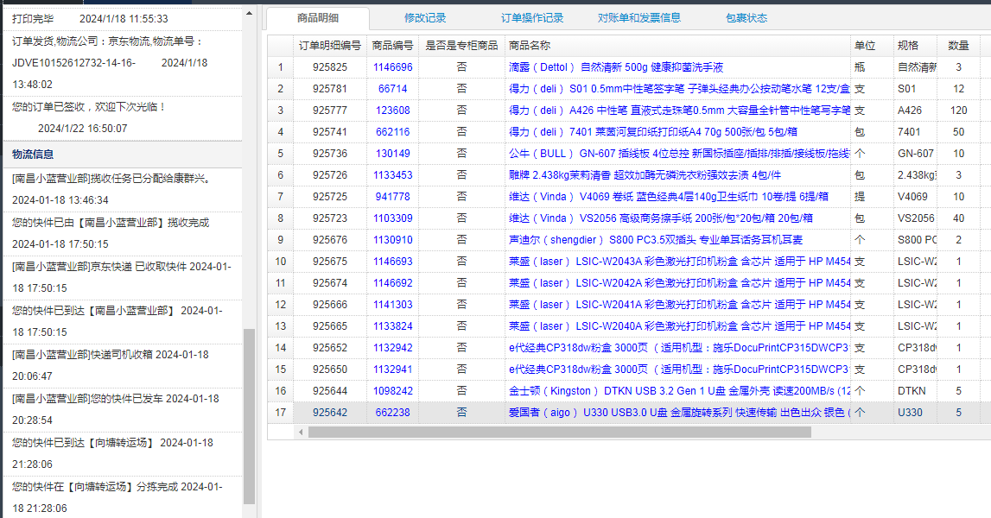This screenshot has height=518, width=991.
Task: Click the 爱国者 aigo U330 U盘 link
Action: 679,413
